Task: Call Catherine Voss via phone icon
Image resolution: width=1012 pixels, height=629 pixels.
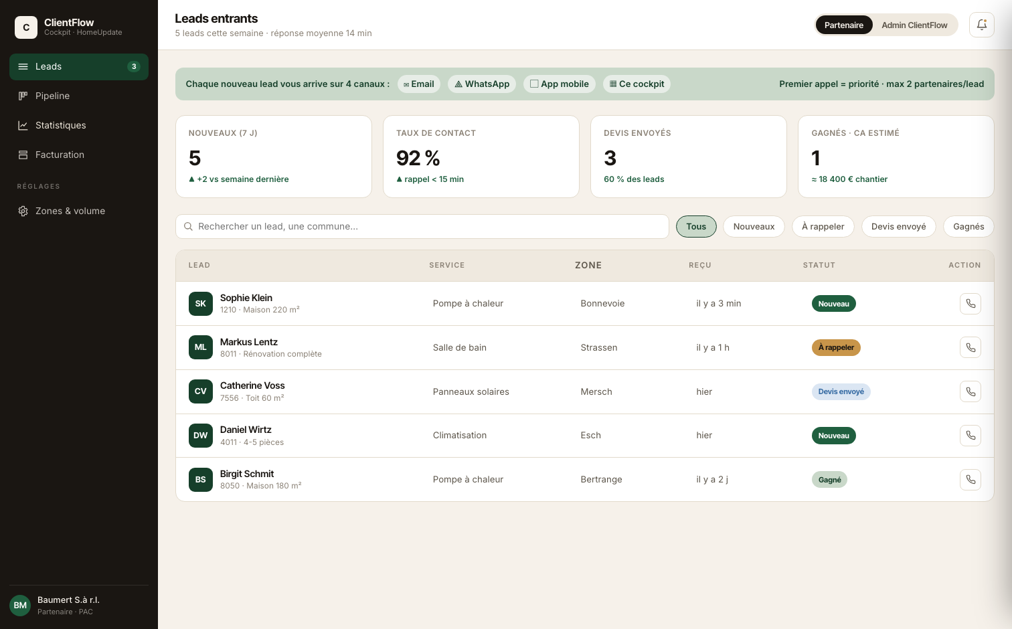Action: click(x=971, y=391)
